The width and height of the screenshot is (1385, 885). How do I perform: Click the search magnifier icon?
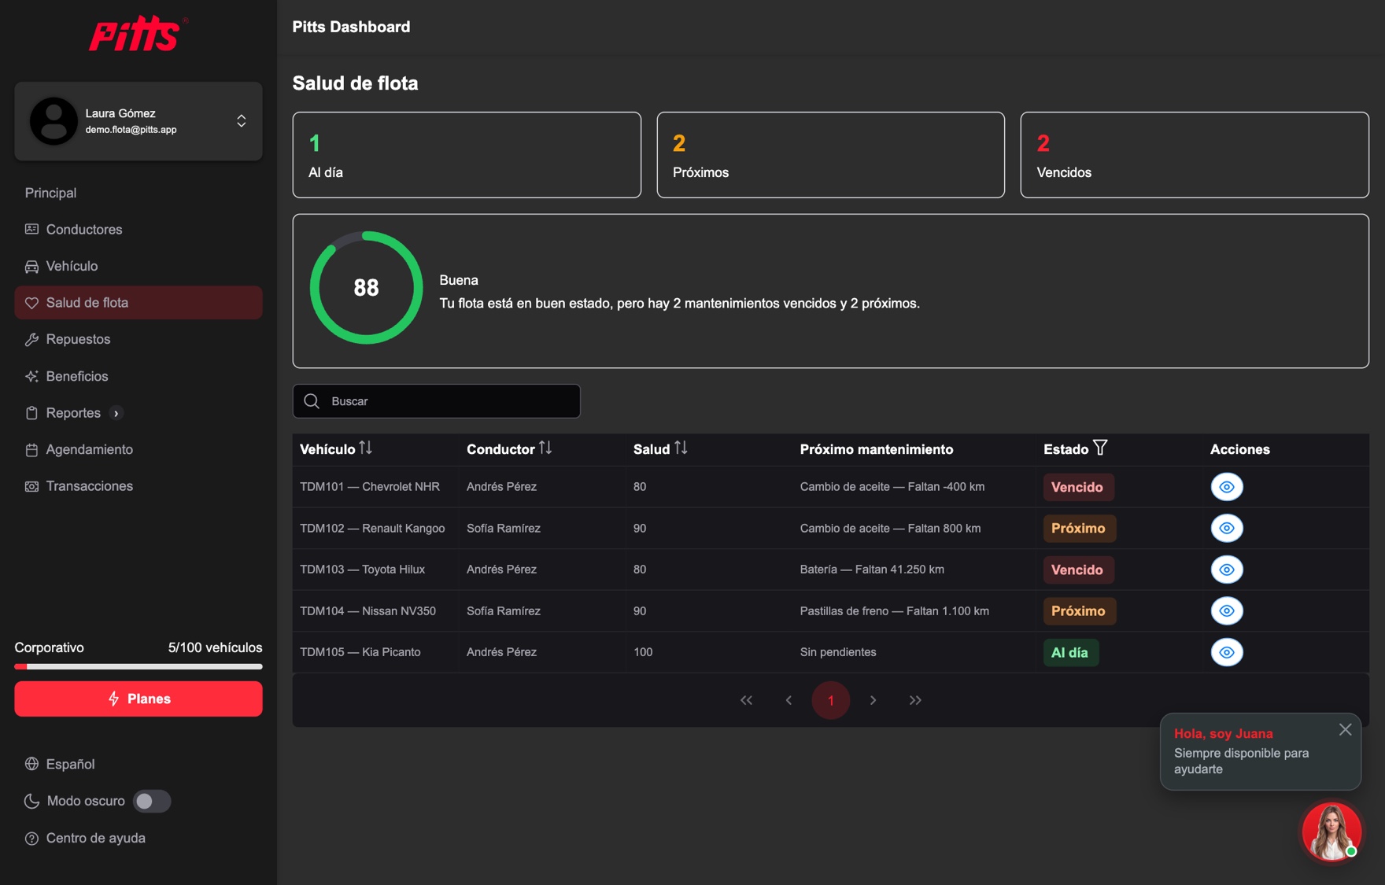312,401
